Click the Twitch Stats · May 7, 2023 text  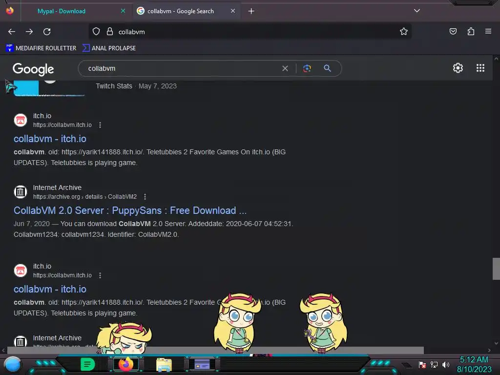(136, 86)
